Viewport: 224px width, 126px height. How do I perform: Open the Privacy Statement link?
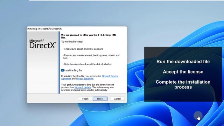coord(85,79)
